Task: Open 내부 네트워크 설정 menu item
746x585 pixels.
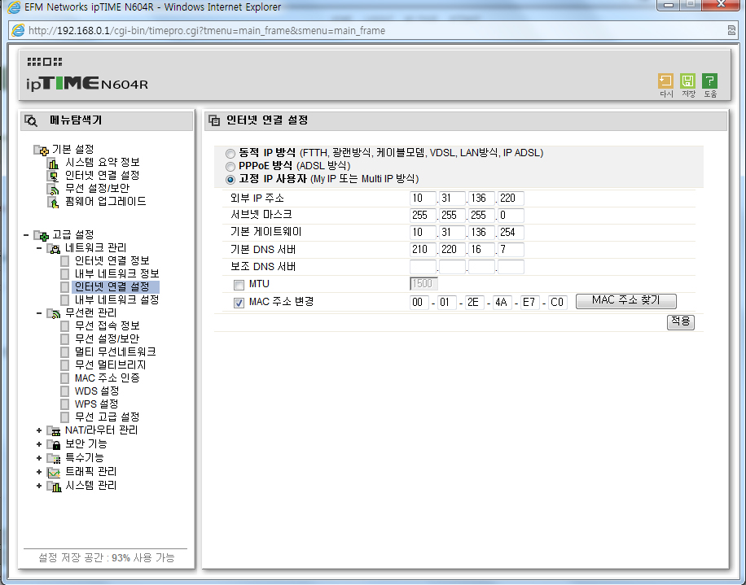Action: pyautogui.click(x=117, y=300)
